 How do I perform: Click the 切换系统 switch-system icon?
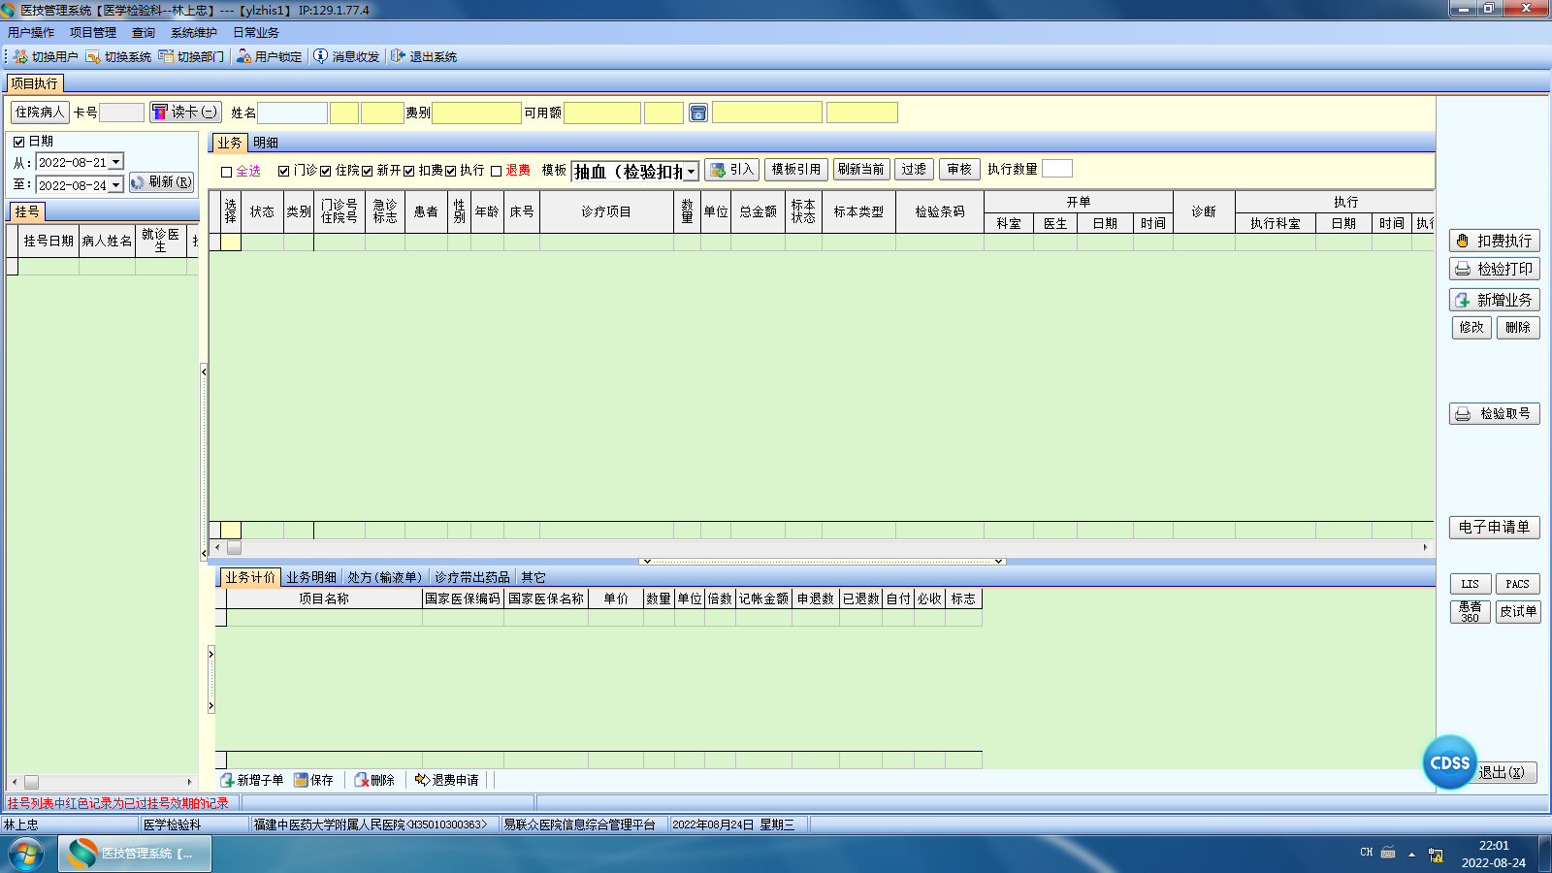[93, 56]
